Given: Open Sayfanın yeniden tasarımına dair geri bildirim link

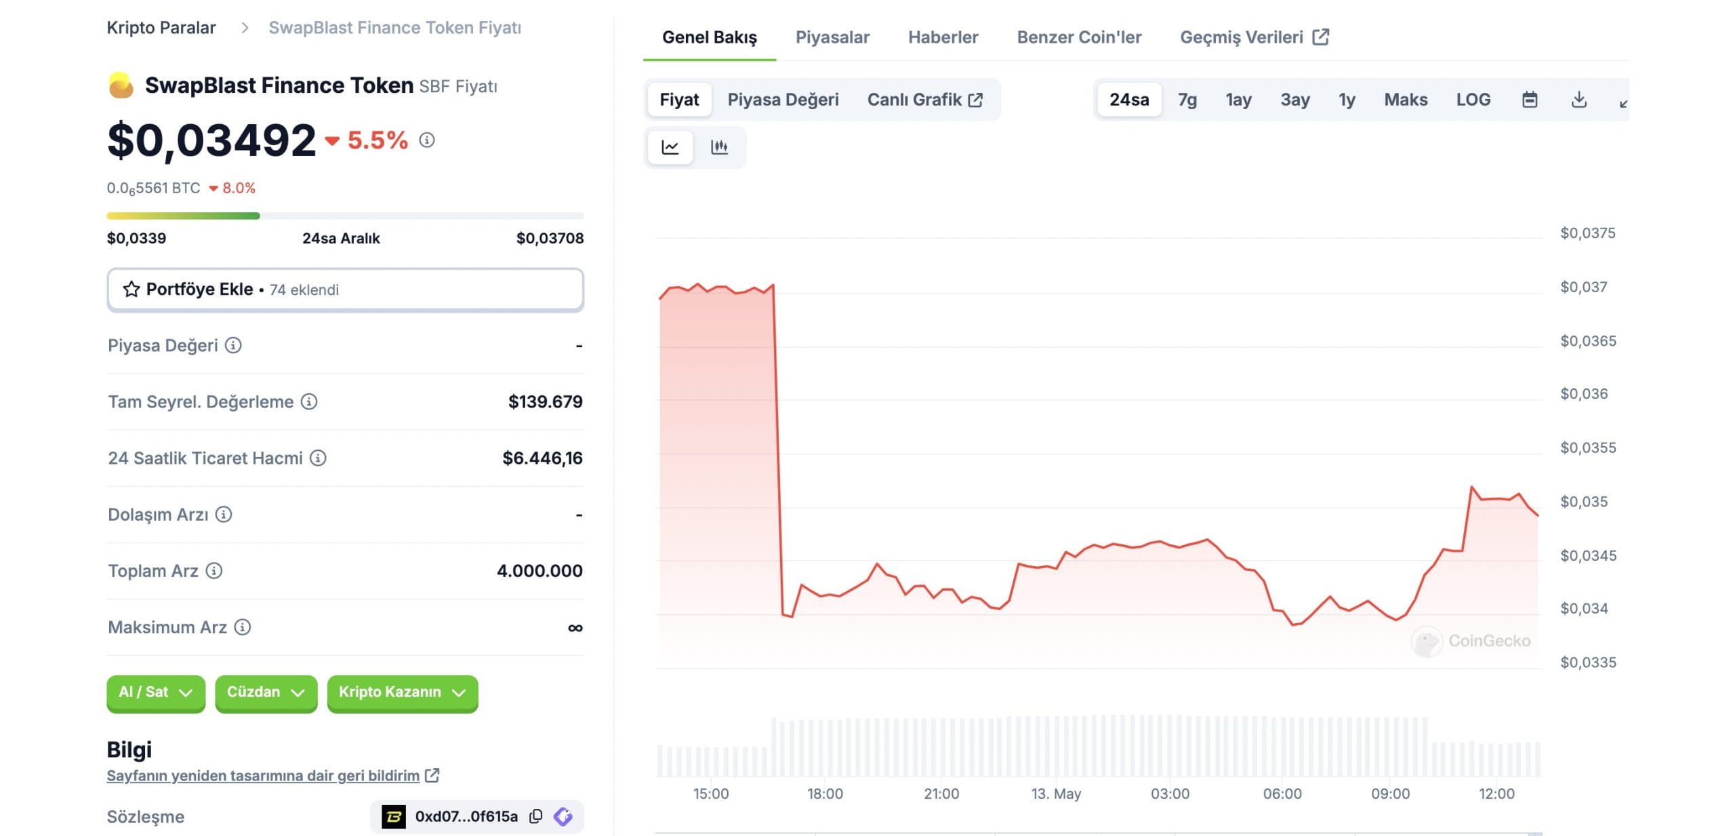Looking at the screenshot, I should pyautogui.click(x=263, y=776).
